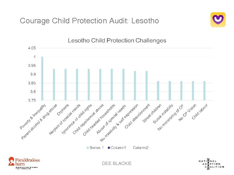
Task: Click the Street children bar
Action: 158,91
